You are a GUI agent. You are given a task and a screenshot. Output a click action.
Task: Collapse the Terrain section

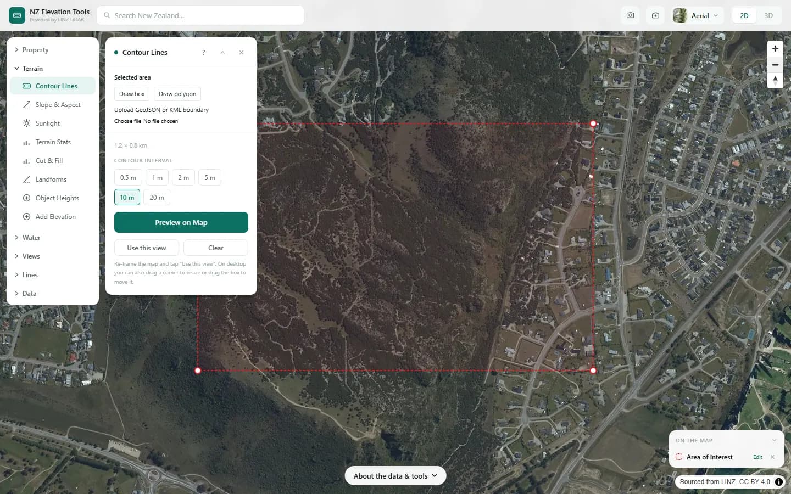(x=53, y=69)
